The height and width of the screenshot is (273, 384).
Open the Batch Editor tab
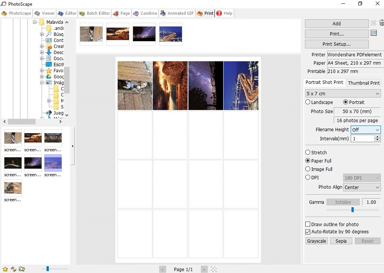pos(95,13)
